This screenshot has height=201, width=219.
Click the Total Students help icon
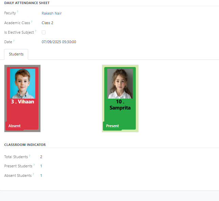coord(30,156)
